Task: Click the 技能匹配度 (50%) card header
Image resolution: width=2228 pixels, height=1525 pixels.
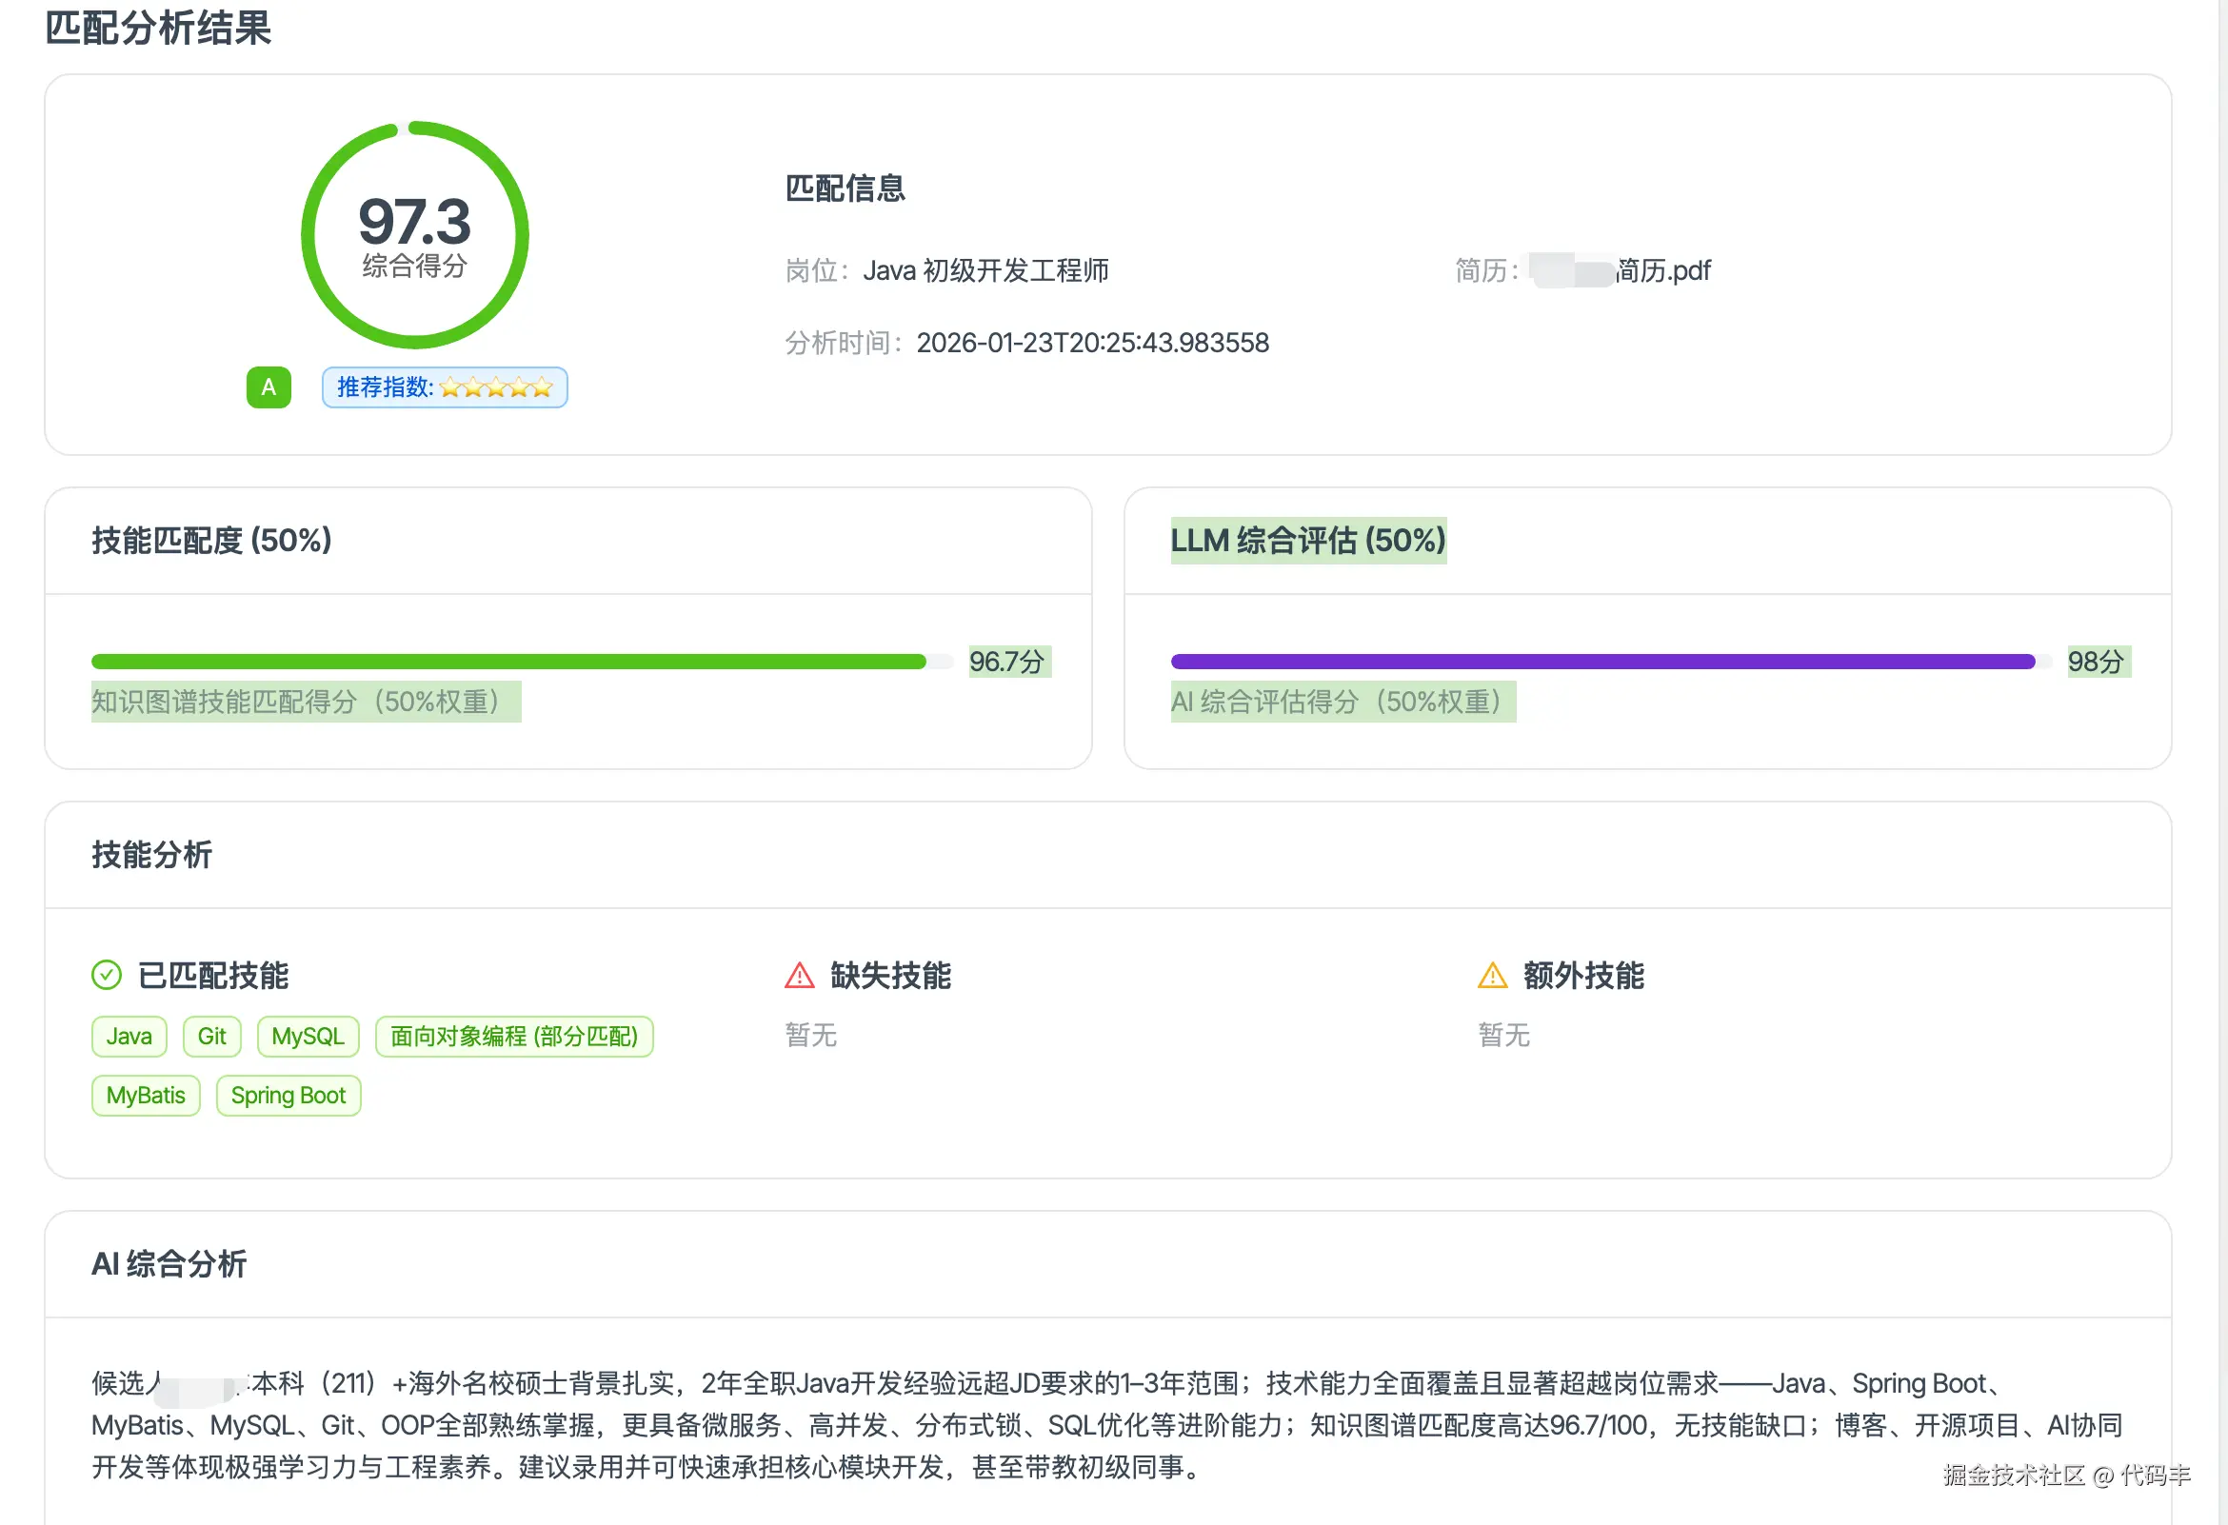Action: click(x=212, y=541)
